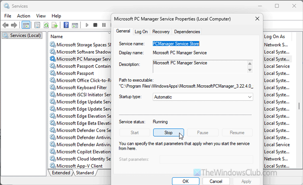The height and width of the screenshot is (185, 303).
Task: Select the Microsoft App-V Client service row
Action: tap(80, 166)
